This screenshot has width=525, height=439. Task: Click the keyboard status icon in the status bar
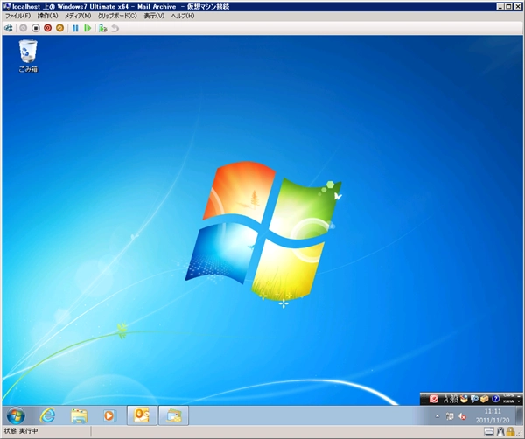[489, 432]
